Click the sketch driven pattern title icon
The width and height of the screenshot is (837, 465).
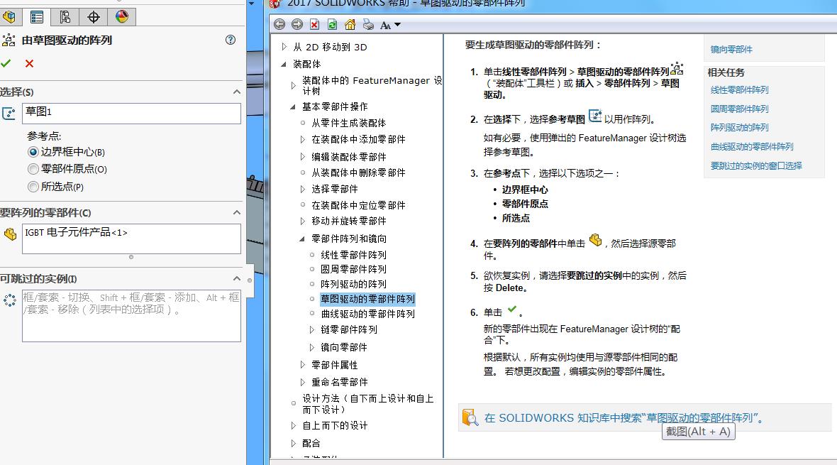point(9,40)
